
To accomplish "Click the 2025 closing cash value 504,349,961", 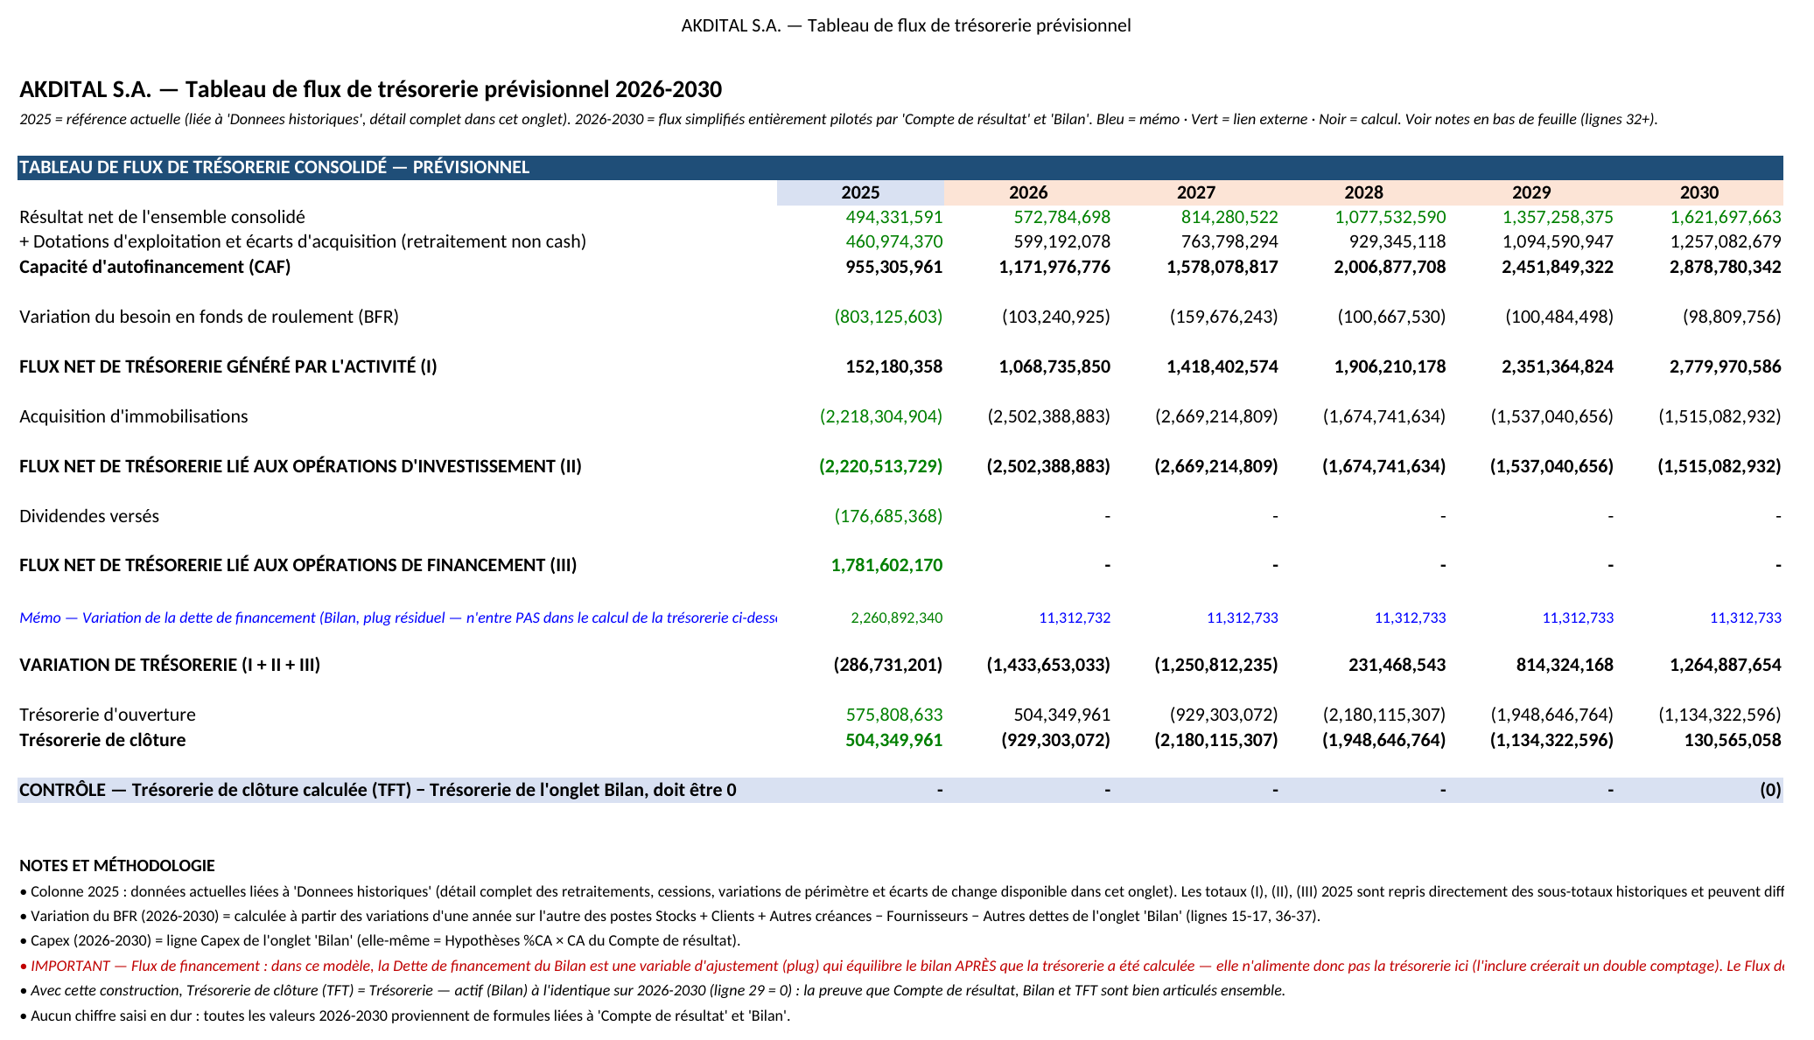I will pos(894,740).
